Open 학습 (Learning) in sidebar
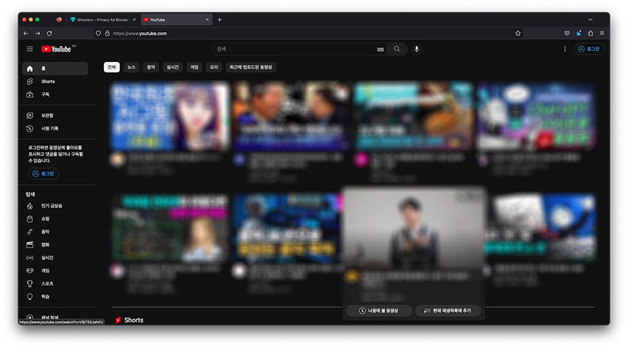628x349 pixels. [55, 297]
